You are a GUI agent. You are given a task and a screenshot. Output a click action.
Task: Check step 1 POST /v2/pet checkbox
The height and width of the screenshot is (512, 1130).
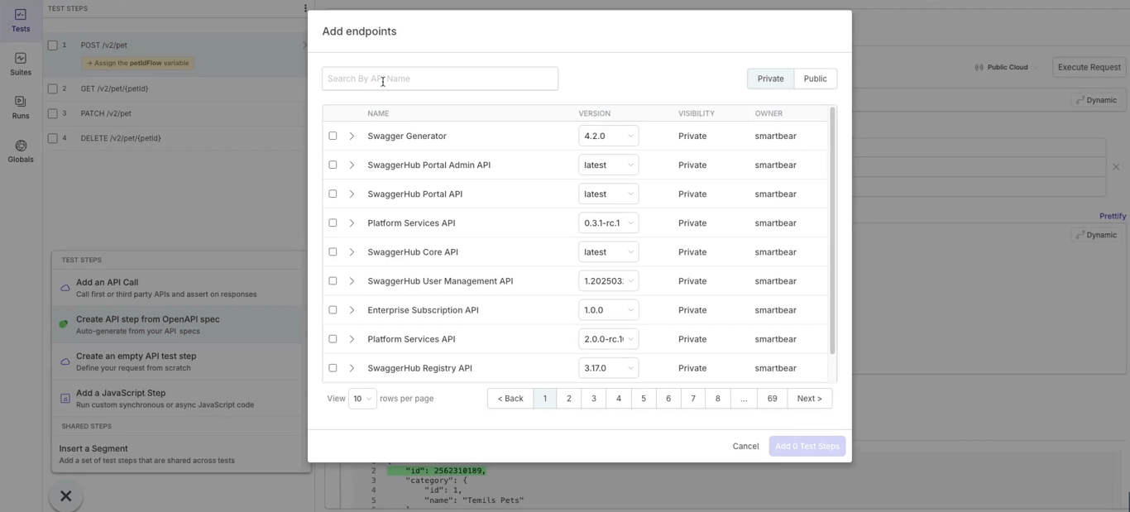[54, 45]
